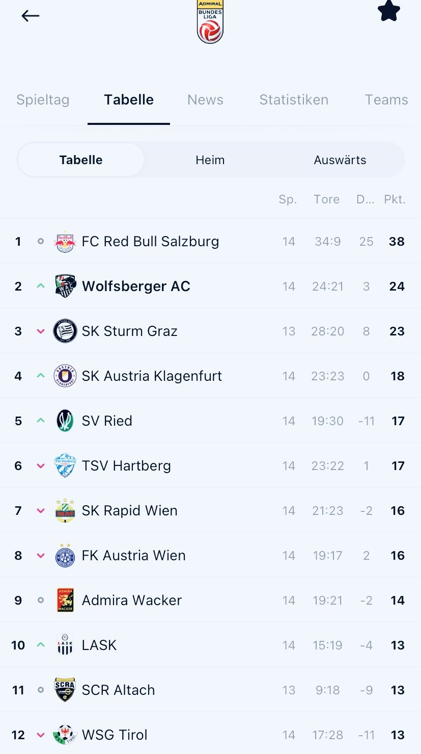Tap the Wolfsberger AC club crest

65,286
